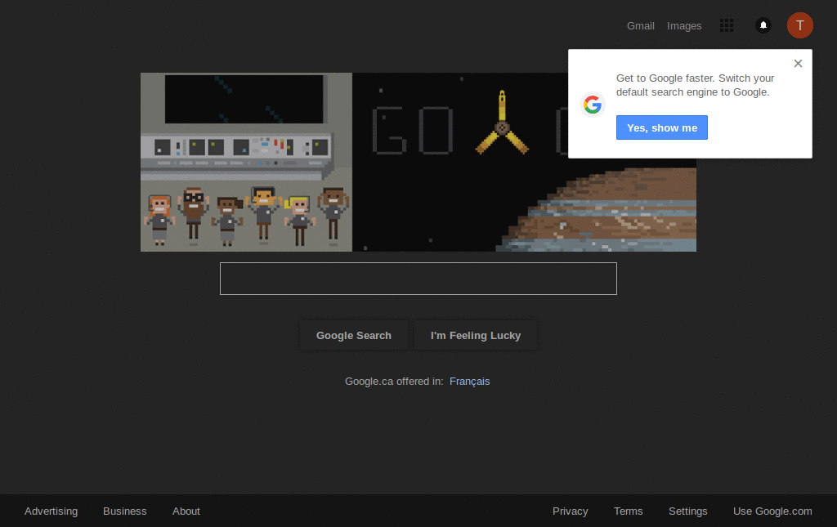Switch language to Français
The image size is (837, 527).
pyautogui.click(x=470, y=382)
